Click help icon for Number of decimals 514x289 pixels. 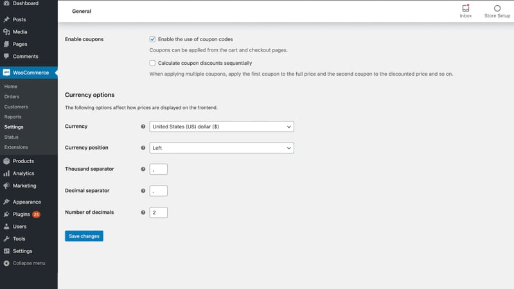pyautogui.click(x=143, y=212)
